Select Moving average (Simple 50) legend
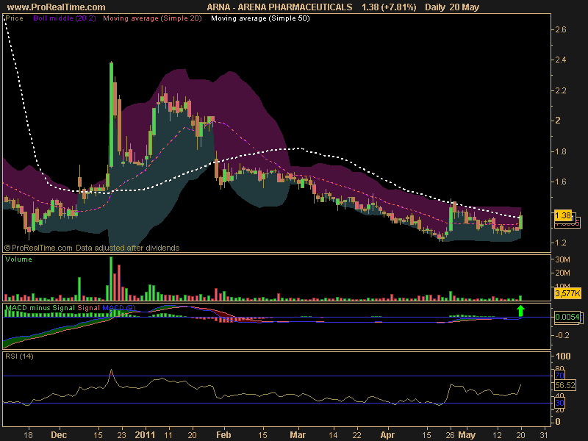The height and width of the screenshot is (441, 588). [x=260, y=18]
